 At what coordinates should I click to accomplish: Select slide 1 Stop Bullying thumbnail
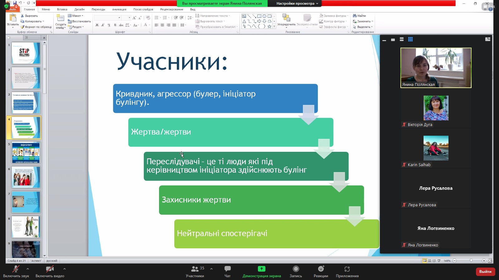(26, 53)
